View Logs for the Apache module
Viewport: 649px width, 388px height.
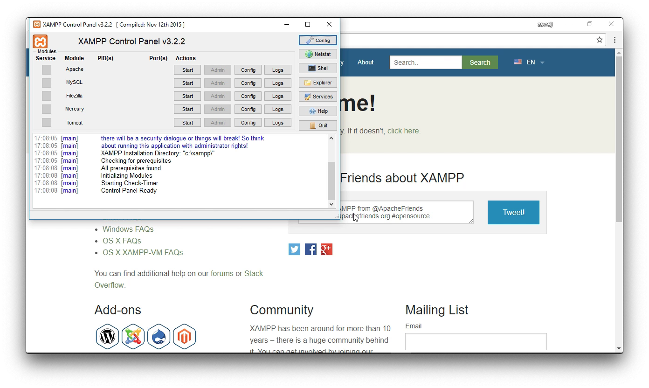tap(278, 70)
